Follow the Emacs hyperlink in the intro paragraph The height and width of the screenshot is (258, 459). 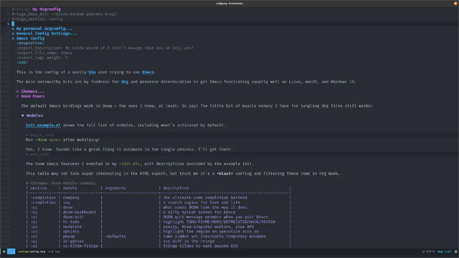point(148,72)
